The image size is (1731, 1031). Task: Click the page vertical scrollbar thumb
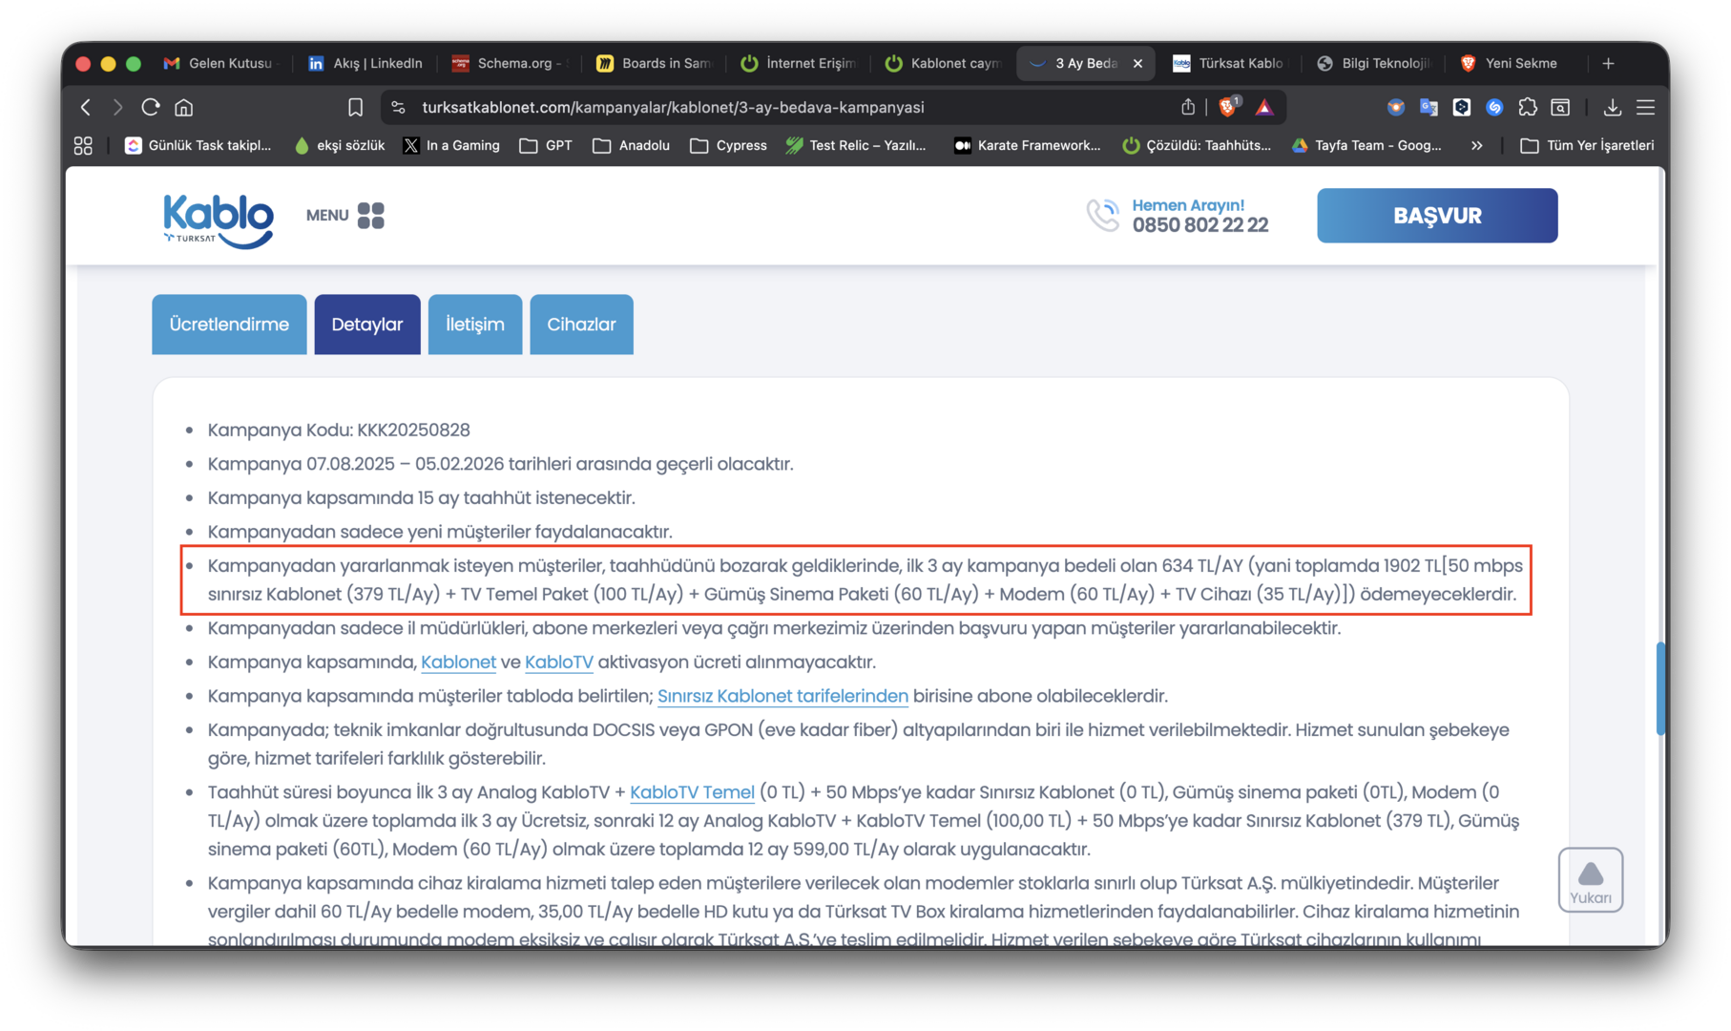(x=1661, y=687)
